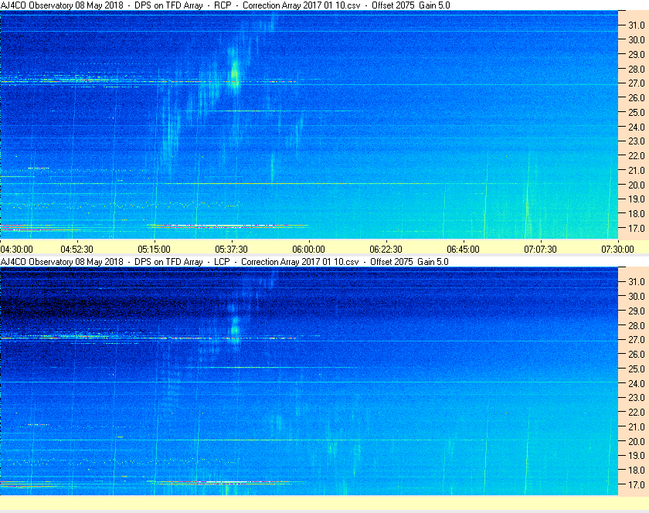
Task: Click the 24.0 frequency label on LCP plot
Action: click(x=637, y=383)
